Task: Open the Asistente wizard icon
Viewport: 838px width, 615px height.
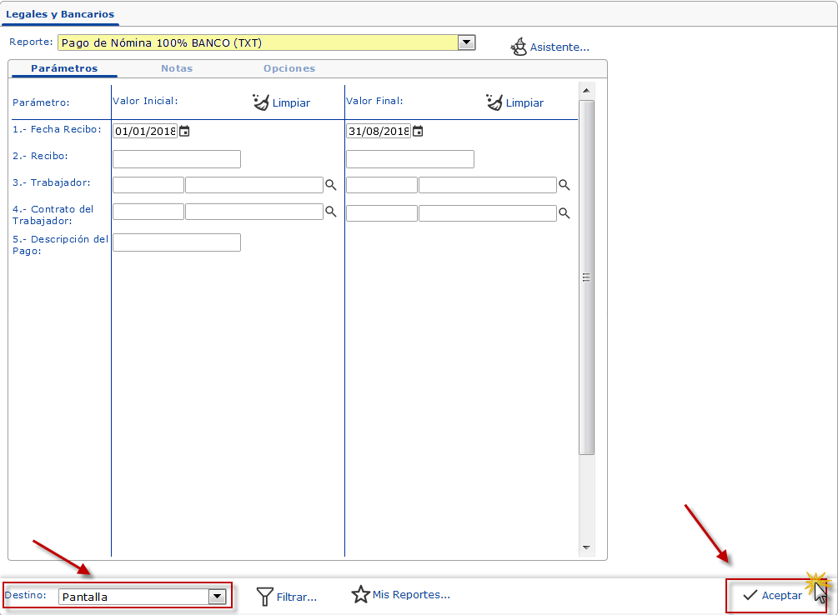Action: point(519,47)
